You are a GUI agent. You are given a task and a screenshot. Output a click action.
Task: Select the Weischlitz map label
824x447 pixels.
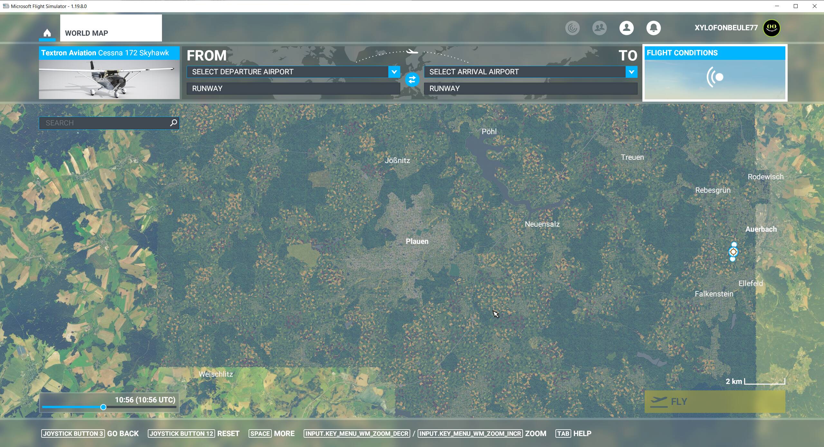coord(215,374)
